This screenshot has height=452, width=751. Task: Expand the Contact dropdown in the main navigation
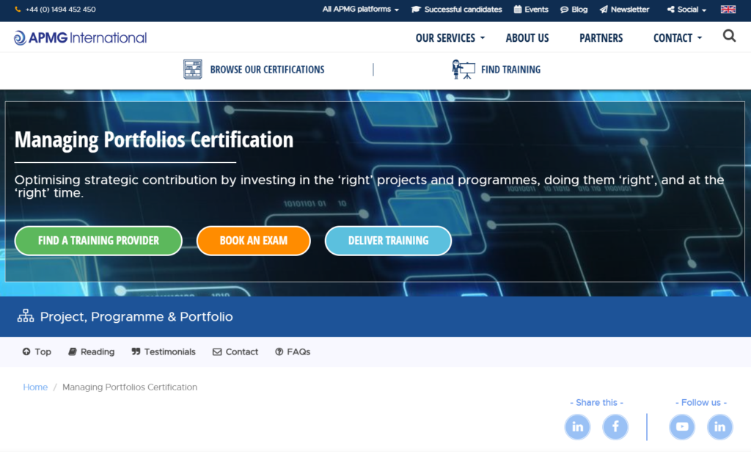[677, 38]
